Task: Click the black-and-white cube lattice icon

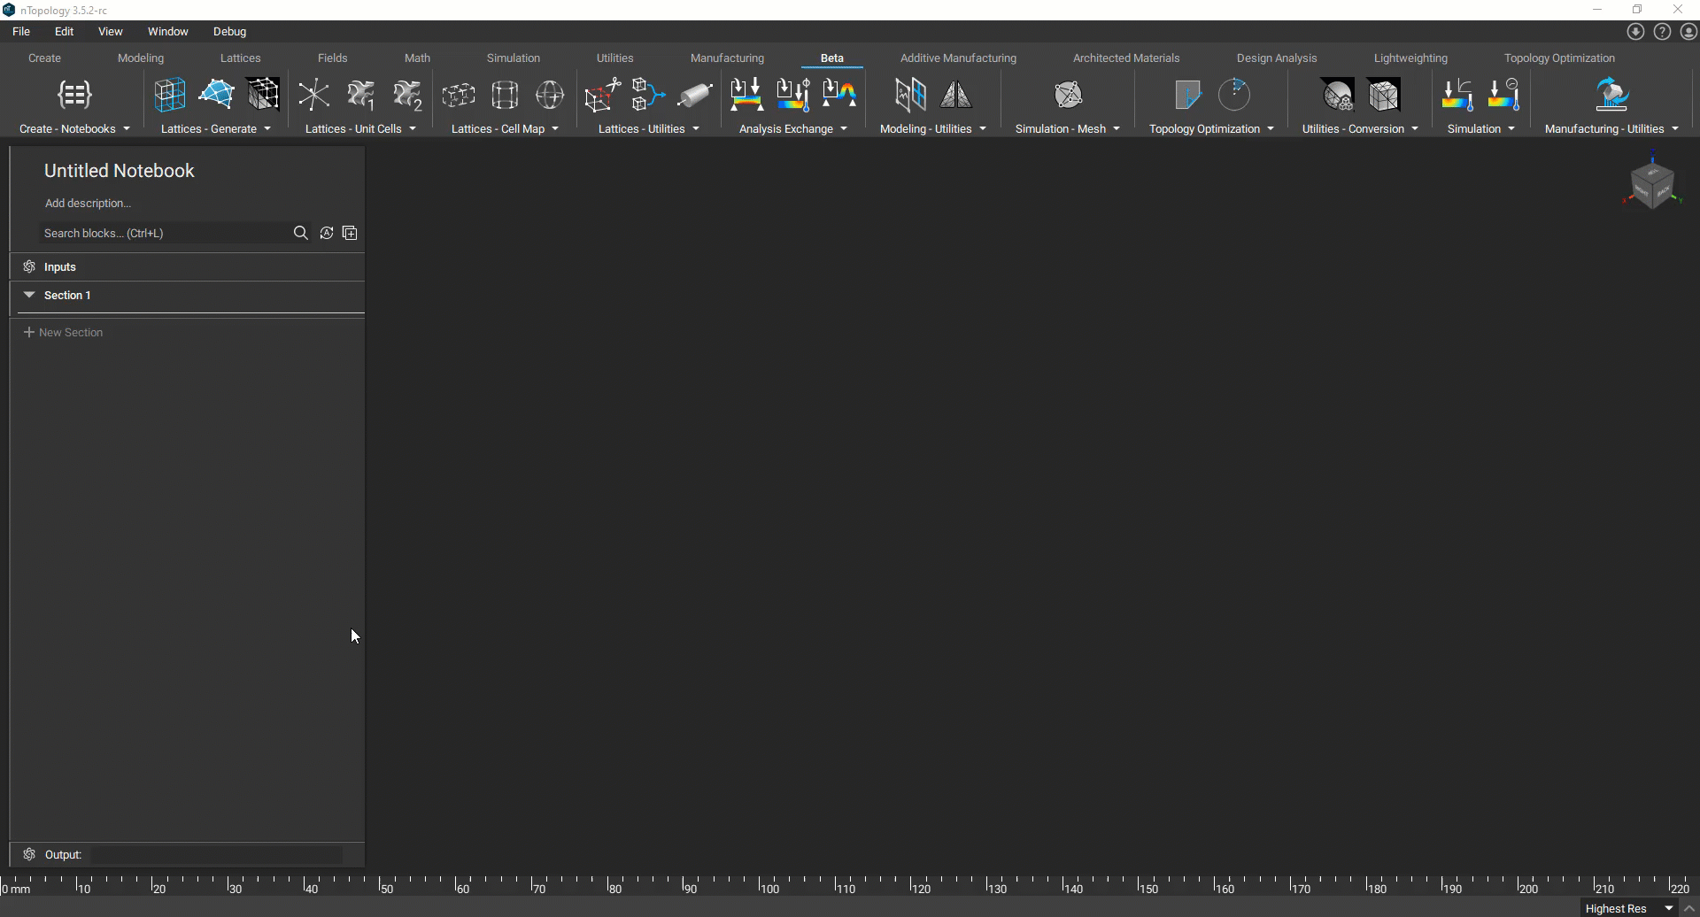Action: [x=263, y=95]
